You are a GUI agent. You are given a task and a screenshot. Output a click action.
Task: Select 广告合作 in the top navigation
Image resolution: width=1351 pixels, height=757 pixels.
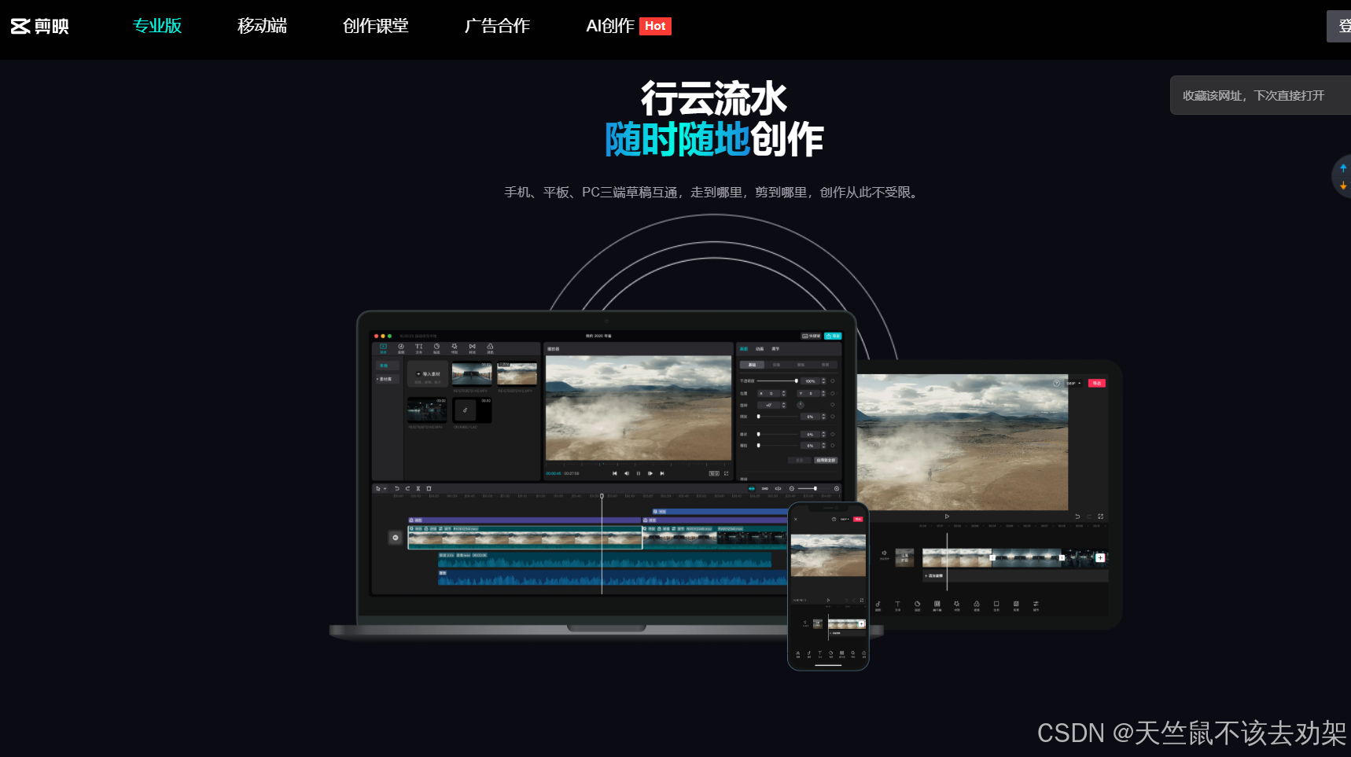[x=497, y=26]
